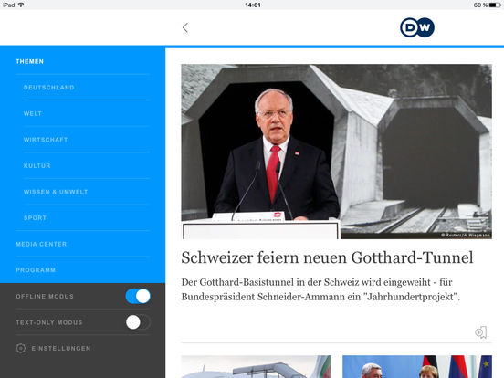Open the Themen menu section
Image resolution: width=504 pixels, height=378 pixels.
coord(29,61)
